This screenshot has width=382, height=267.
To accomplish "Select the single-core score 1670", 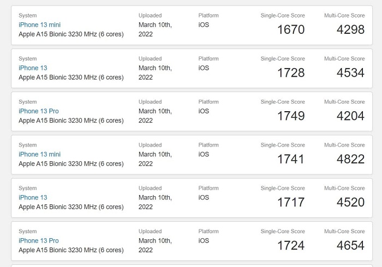I will [x=291, y=30].
